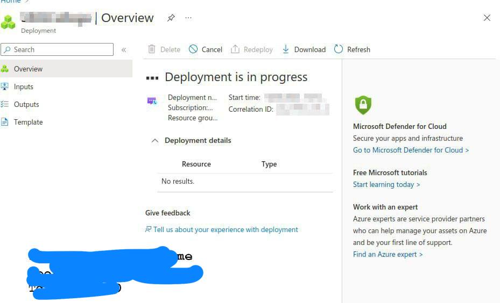Image resolution: width=500 pixels, height=303 pixels.
Task: Click the Refresh circular arrow icon
Action: pyautogui.click(x=339, y=49)
